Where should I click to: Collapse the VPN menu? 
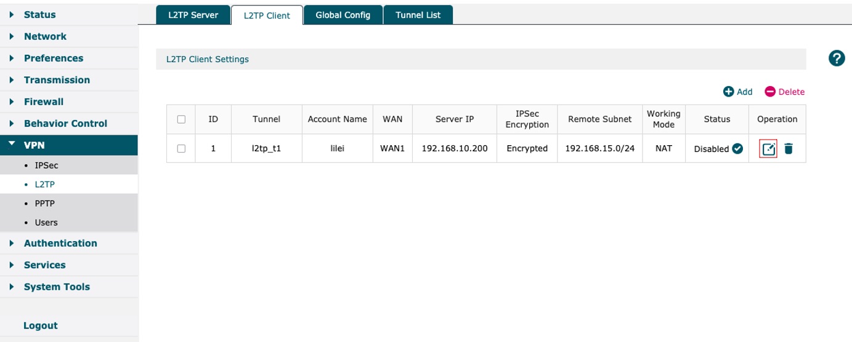pos(69,145)
